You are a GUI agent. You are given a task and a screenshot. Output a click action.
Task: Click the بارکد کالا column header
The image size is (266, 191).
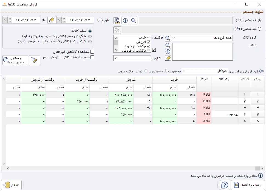pyautogui.click(x=225, y=84)
